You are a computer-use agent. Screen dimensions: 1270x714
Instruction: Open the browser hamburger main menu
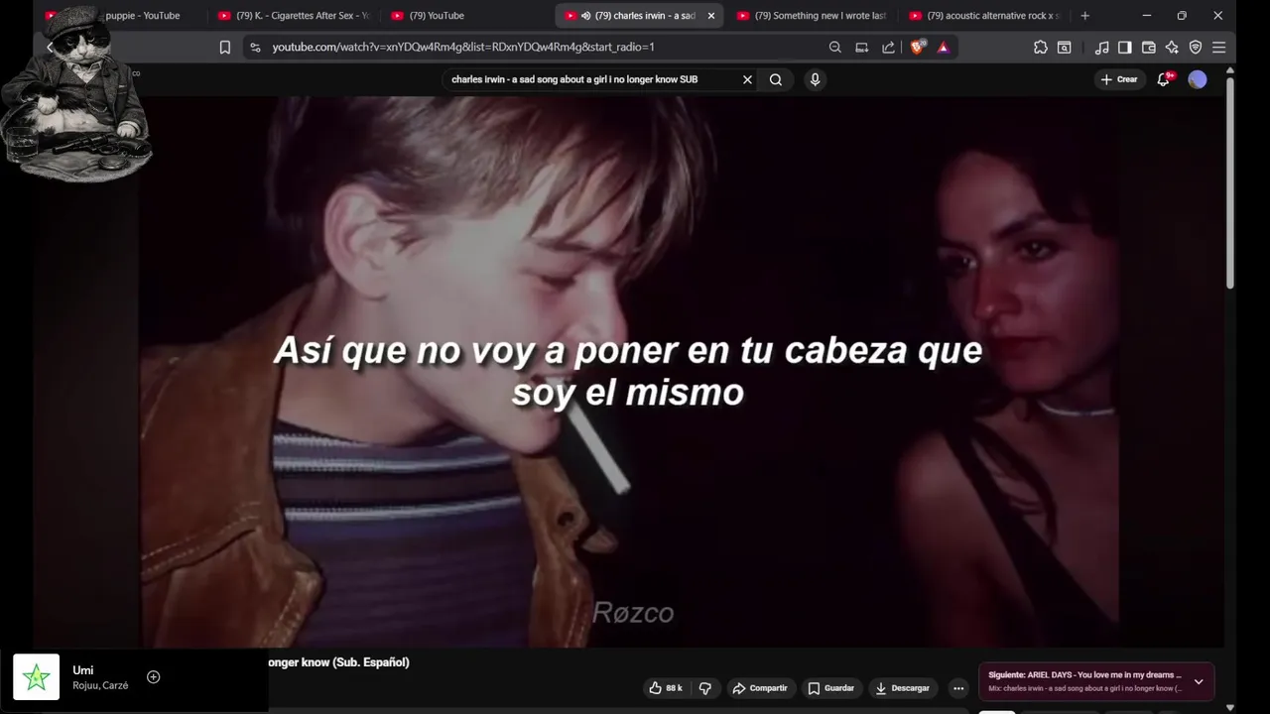tap(1219, 47)
